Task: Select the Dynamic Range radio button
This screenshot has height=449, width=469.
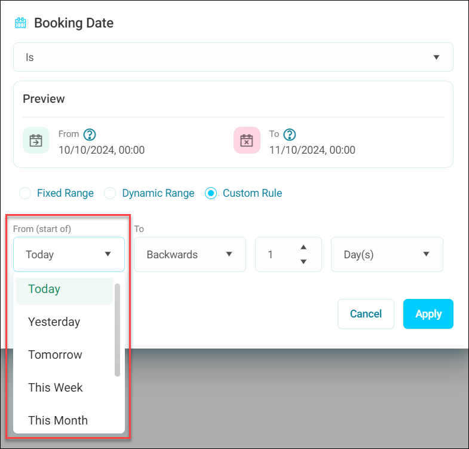Action: click(x=110, y=193)
